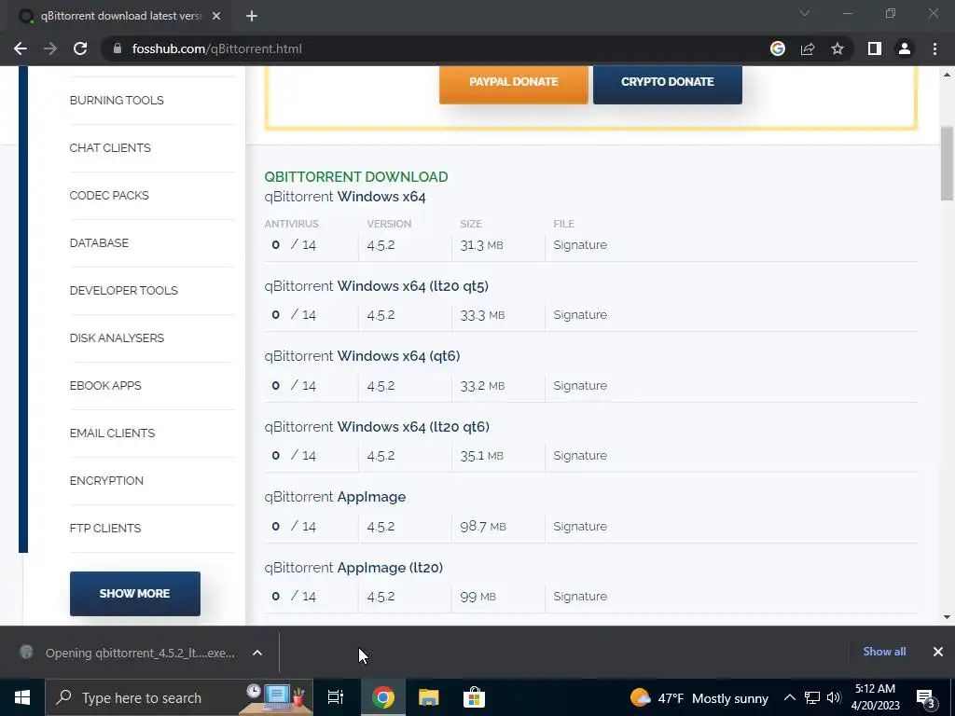This screenshot has height=716, width=955.
Task: Download qBittorrent Windows x64 (lt20 qt5)
Action: pos(377,286)
